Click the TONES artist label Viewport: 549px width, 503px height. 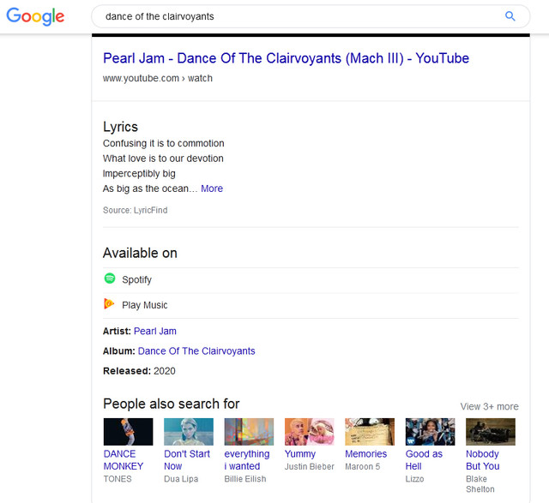[118, 479]
